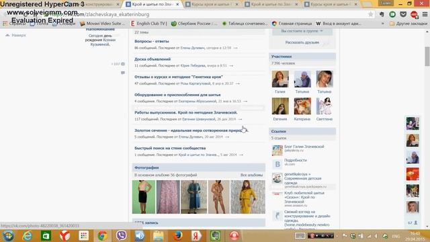Click page vertical scrollbar thumb
430x242 pixels.
[x=427, y=56]
